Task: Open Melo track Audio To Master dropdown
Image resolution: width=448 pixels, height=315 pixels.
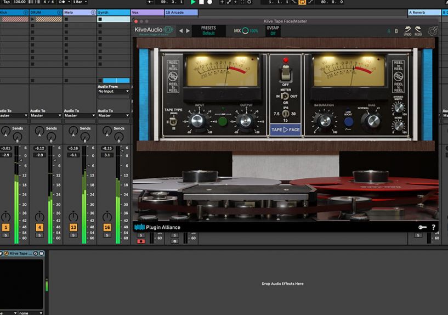Action: 80,115
